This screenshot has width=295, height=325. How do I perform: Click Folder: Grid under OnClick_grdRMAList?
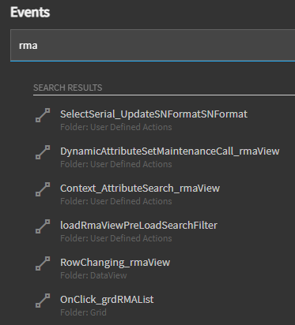83,312
